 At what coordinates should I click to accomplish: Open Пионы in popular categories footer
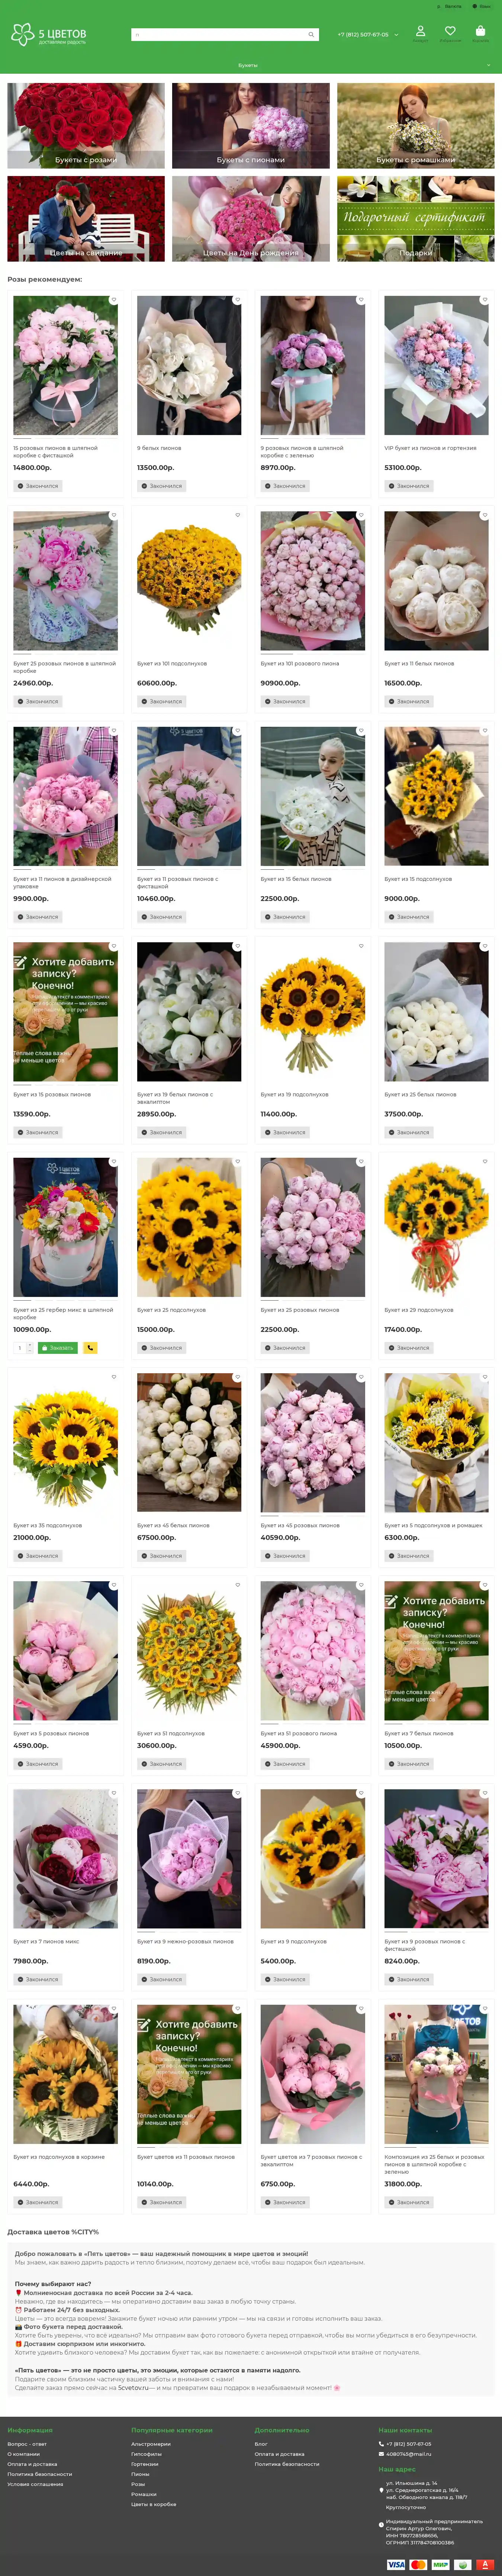point(140,2474)
